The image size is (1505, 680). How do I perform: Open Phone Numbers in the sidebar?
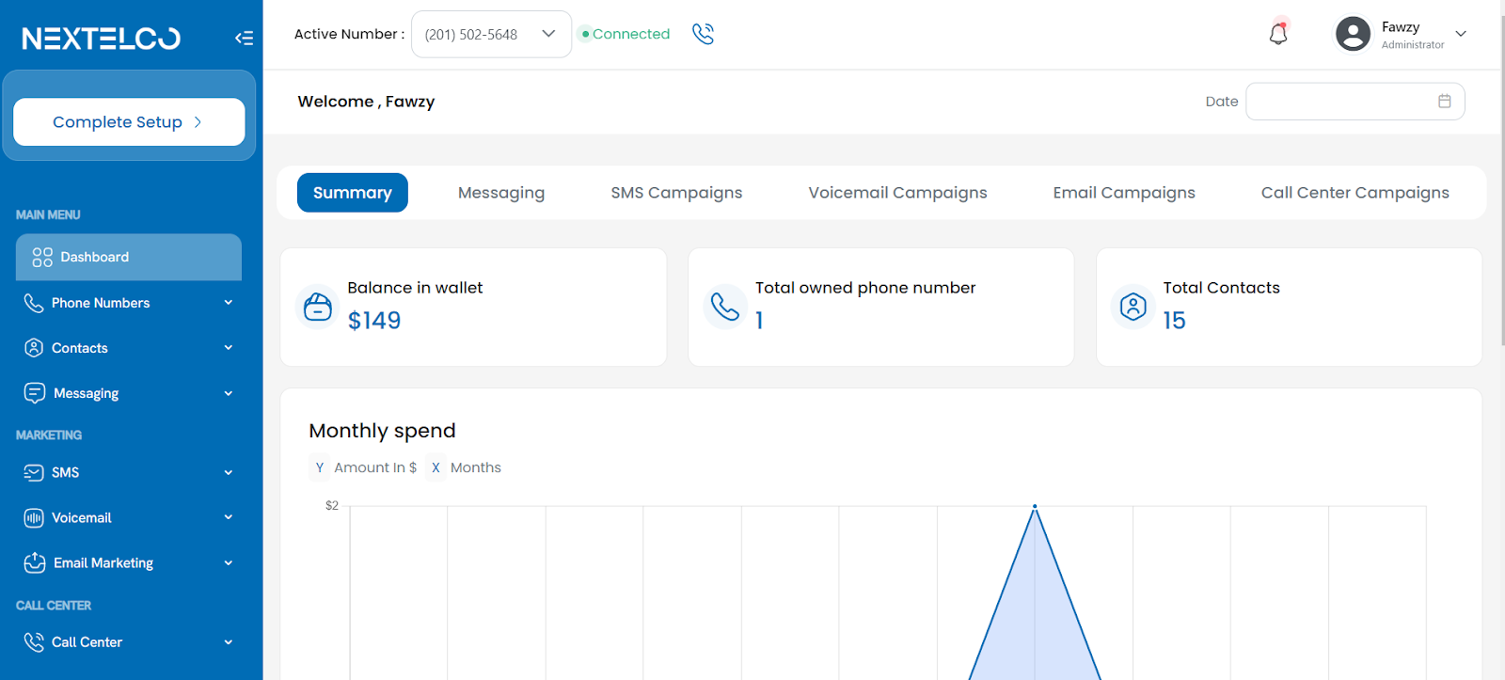click(x=129, y=303)
